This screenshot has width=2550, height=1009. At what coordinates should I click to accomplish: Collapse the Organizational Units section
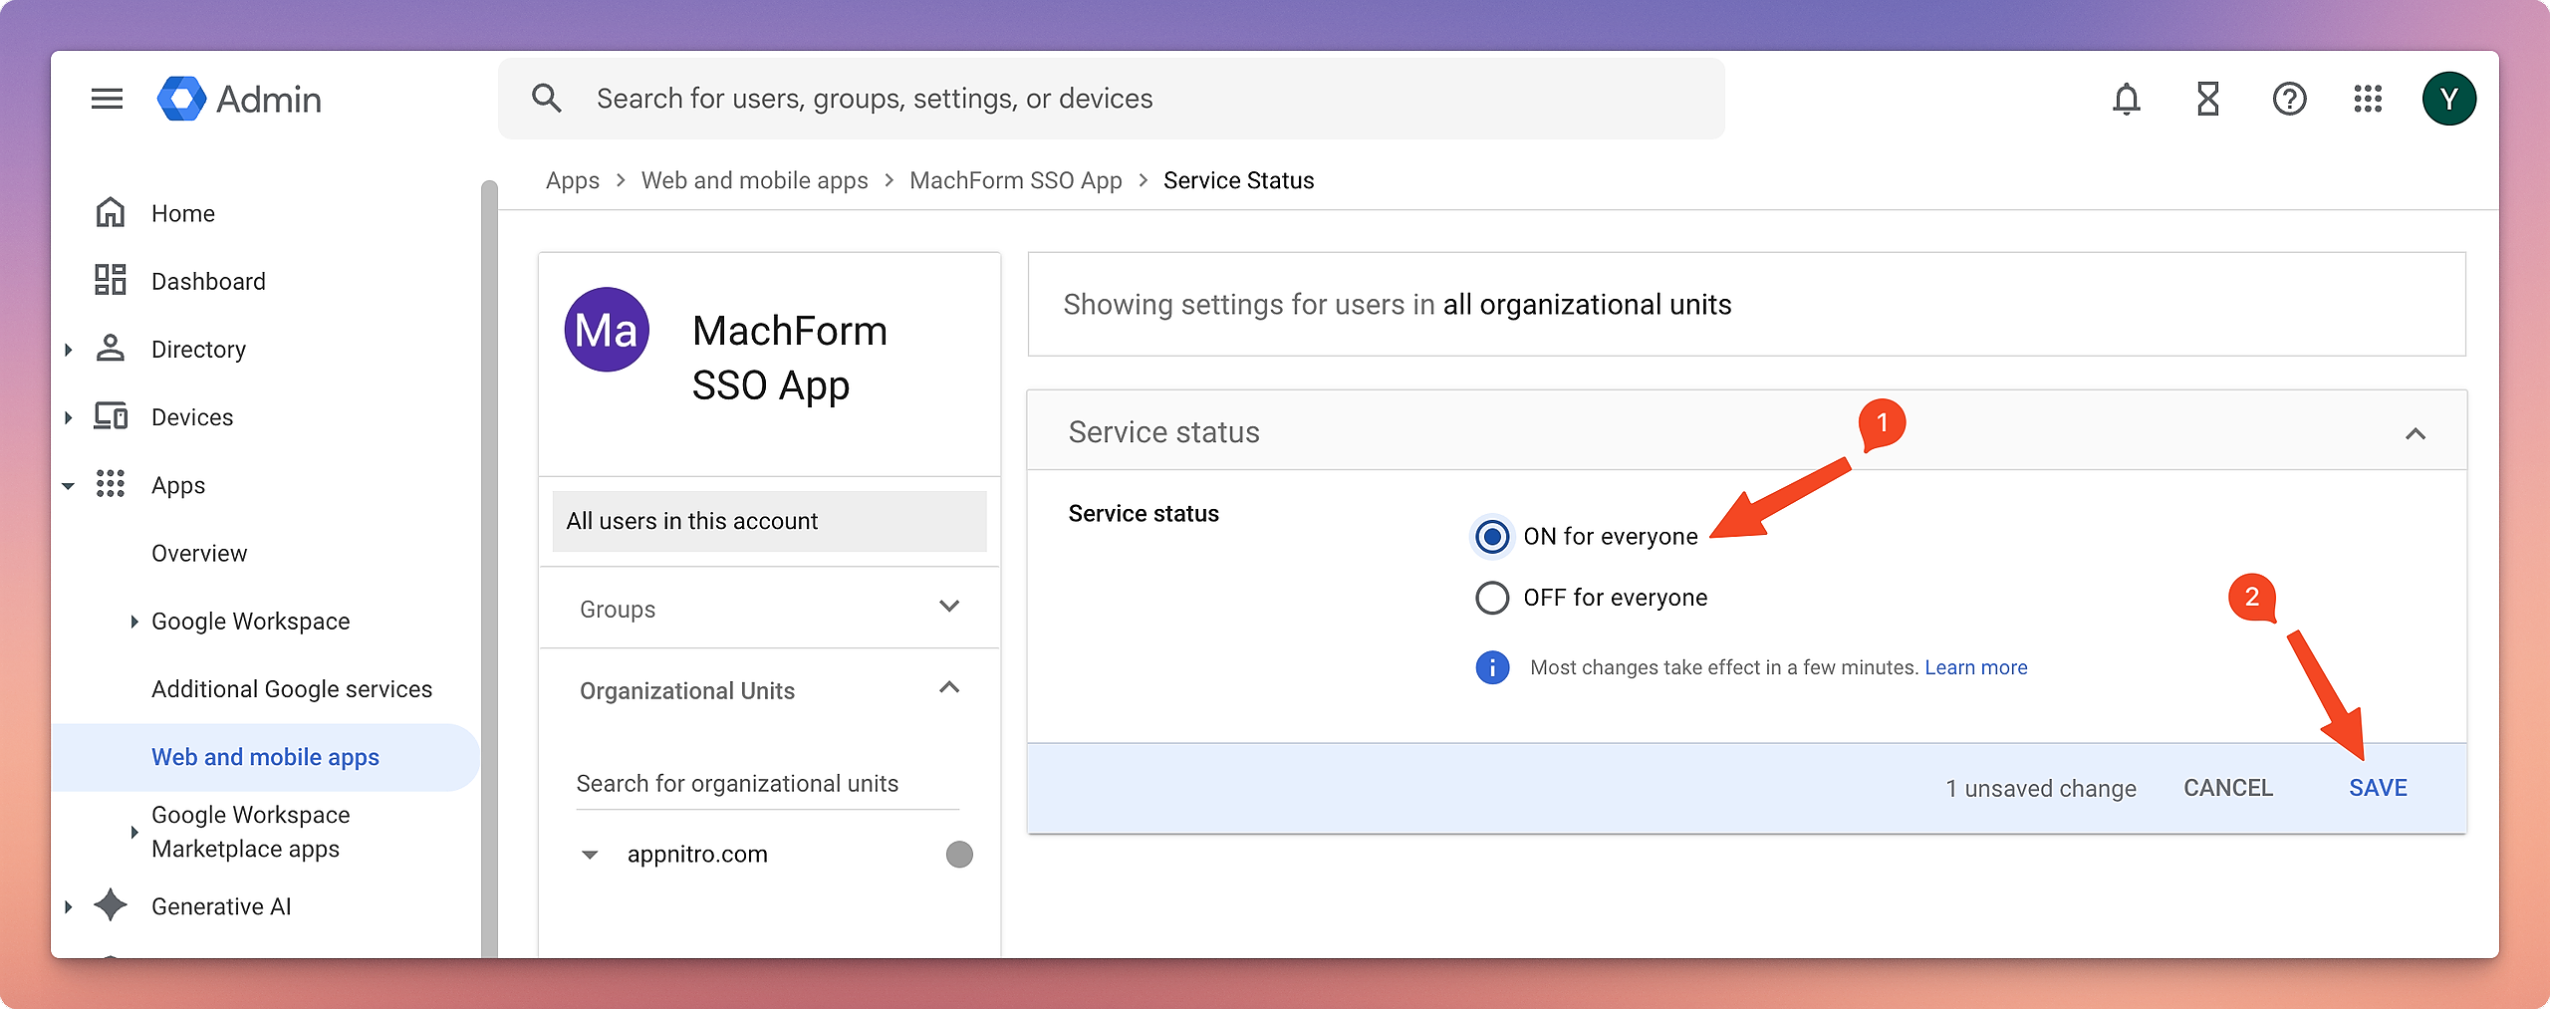948,689
